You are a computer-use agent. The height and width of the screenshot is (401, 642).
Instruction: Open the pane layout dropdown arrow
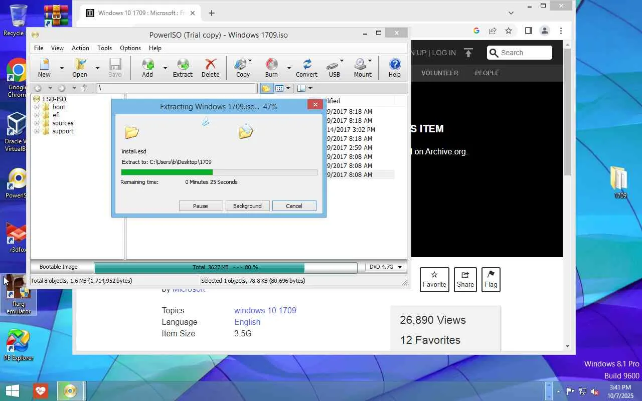(310, 89)
